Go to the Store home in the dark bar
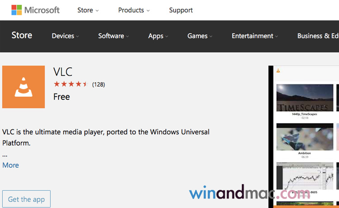This screenshot has height=208, width=339. [22, 35]
